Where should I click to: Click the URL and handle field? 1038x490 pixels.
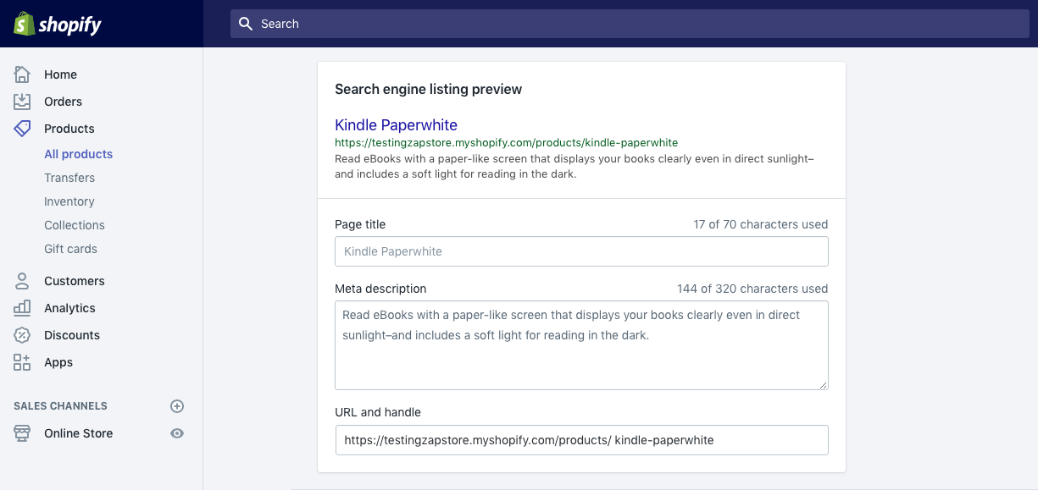tap(581, 440)
